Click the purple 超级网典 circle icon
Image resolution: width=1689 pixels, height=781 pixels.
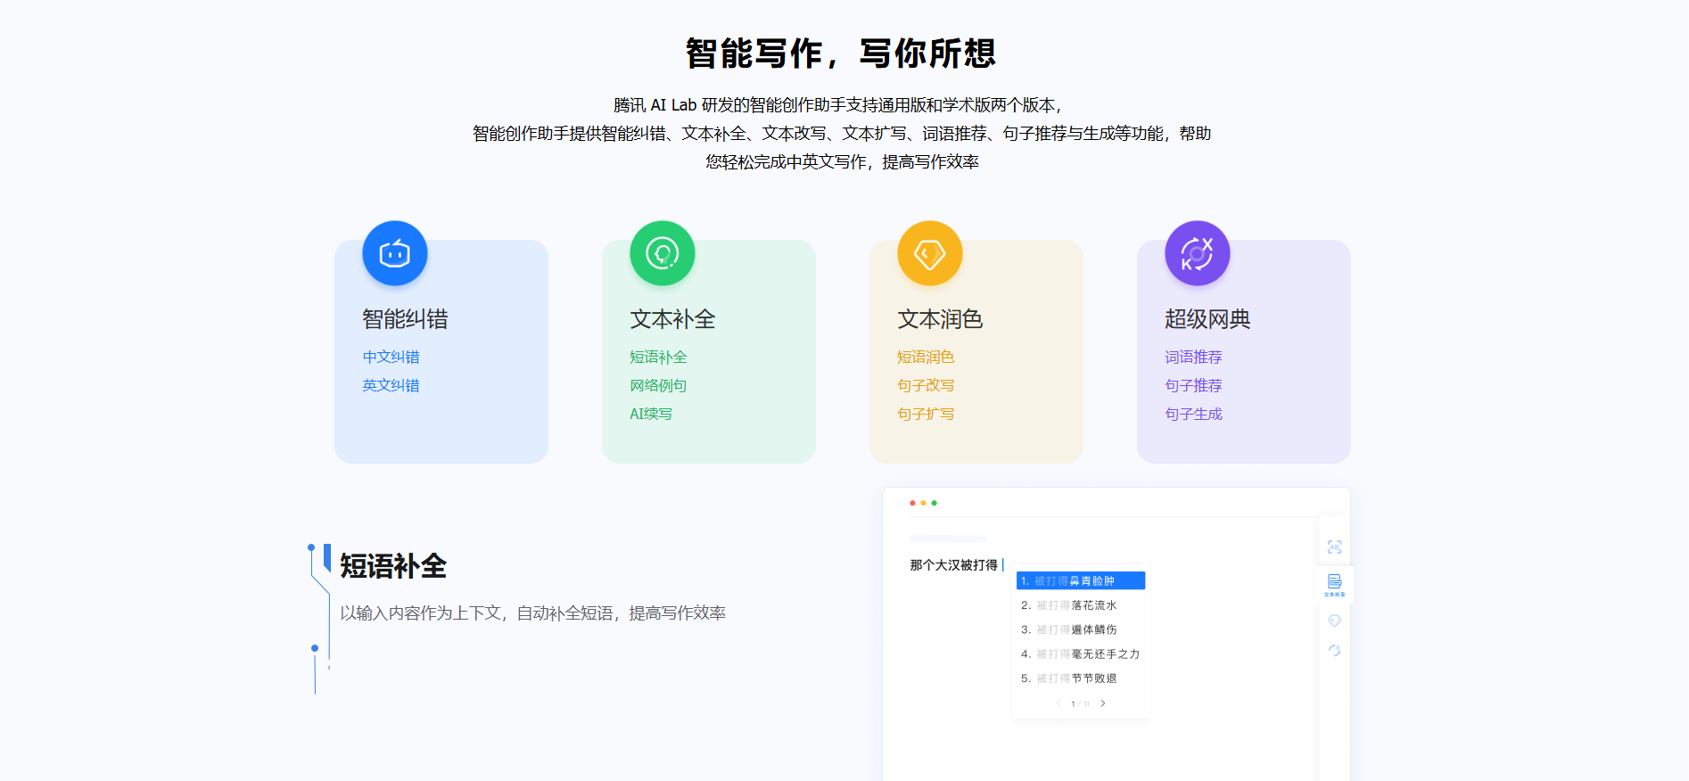[x=1197, y=253]
